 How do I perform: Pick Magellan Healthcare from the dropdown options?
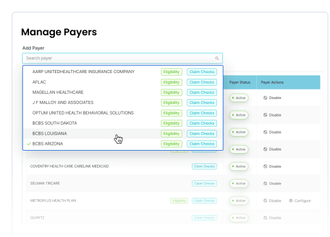pos(122,92)
